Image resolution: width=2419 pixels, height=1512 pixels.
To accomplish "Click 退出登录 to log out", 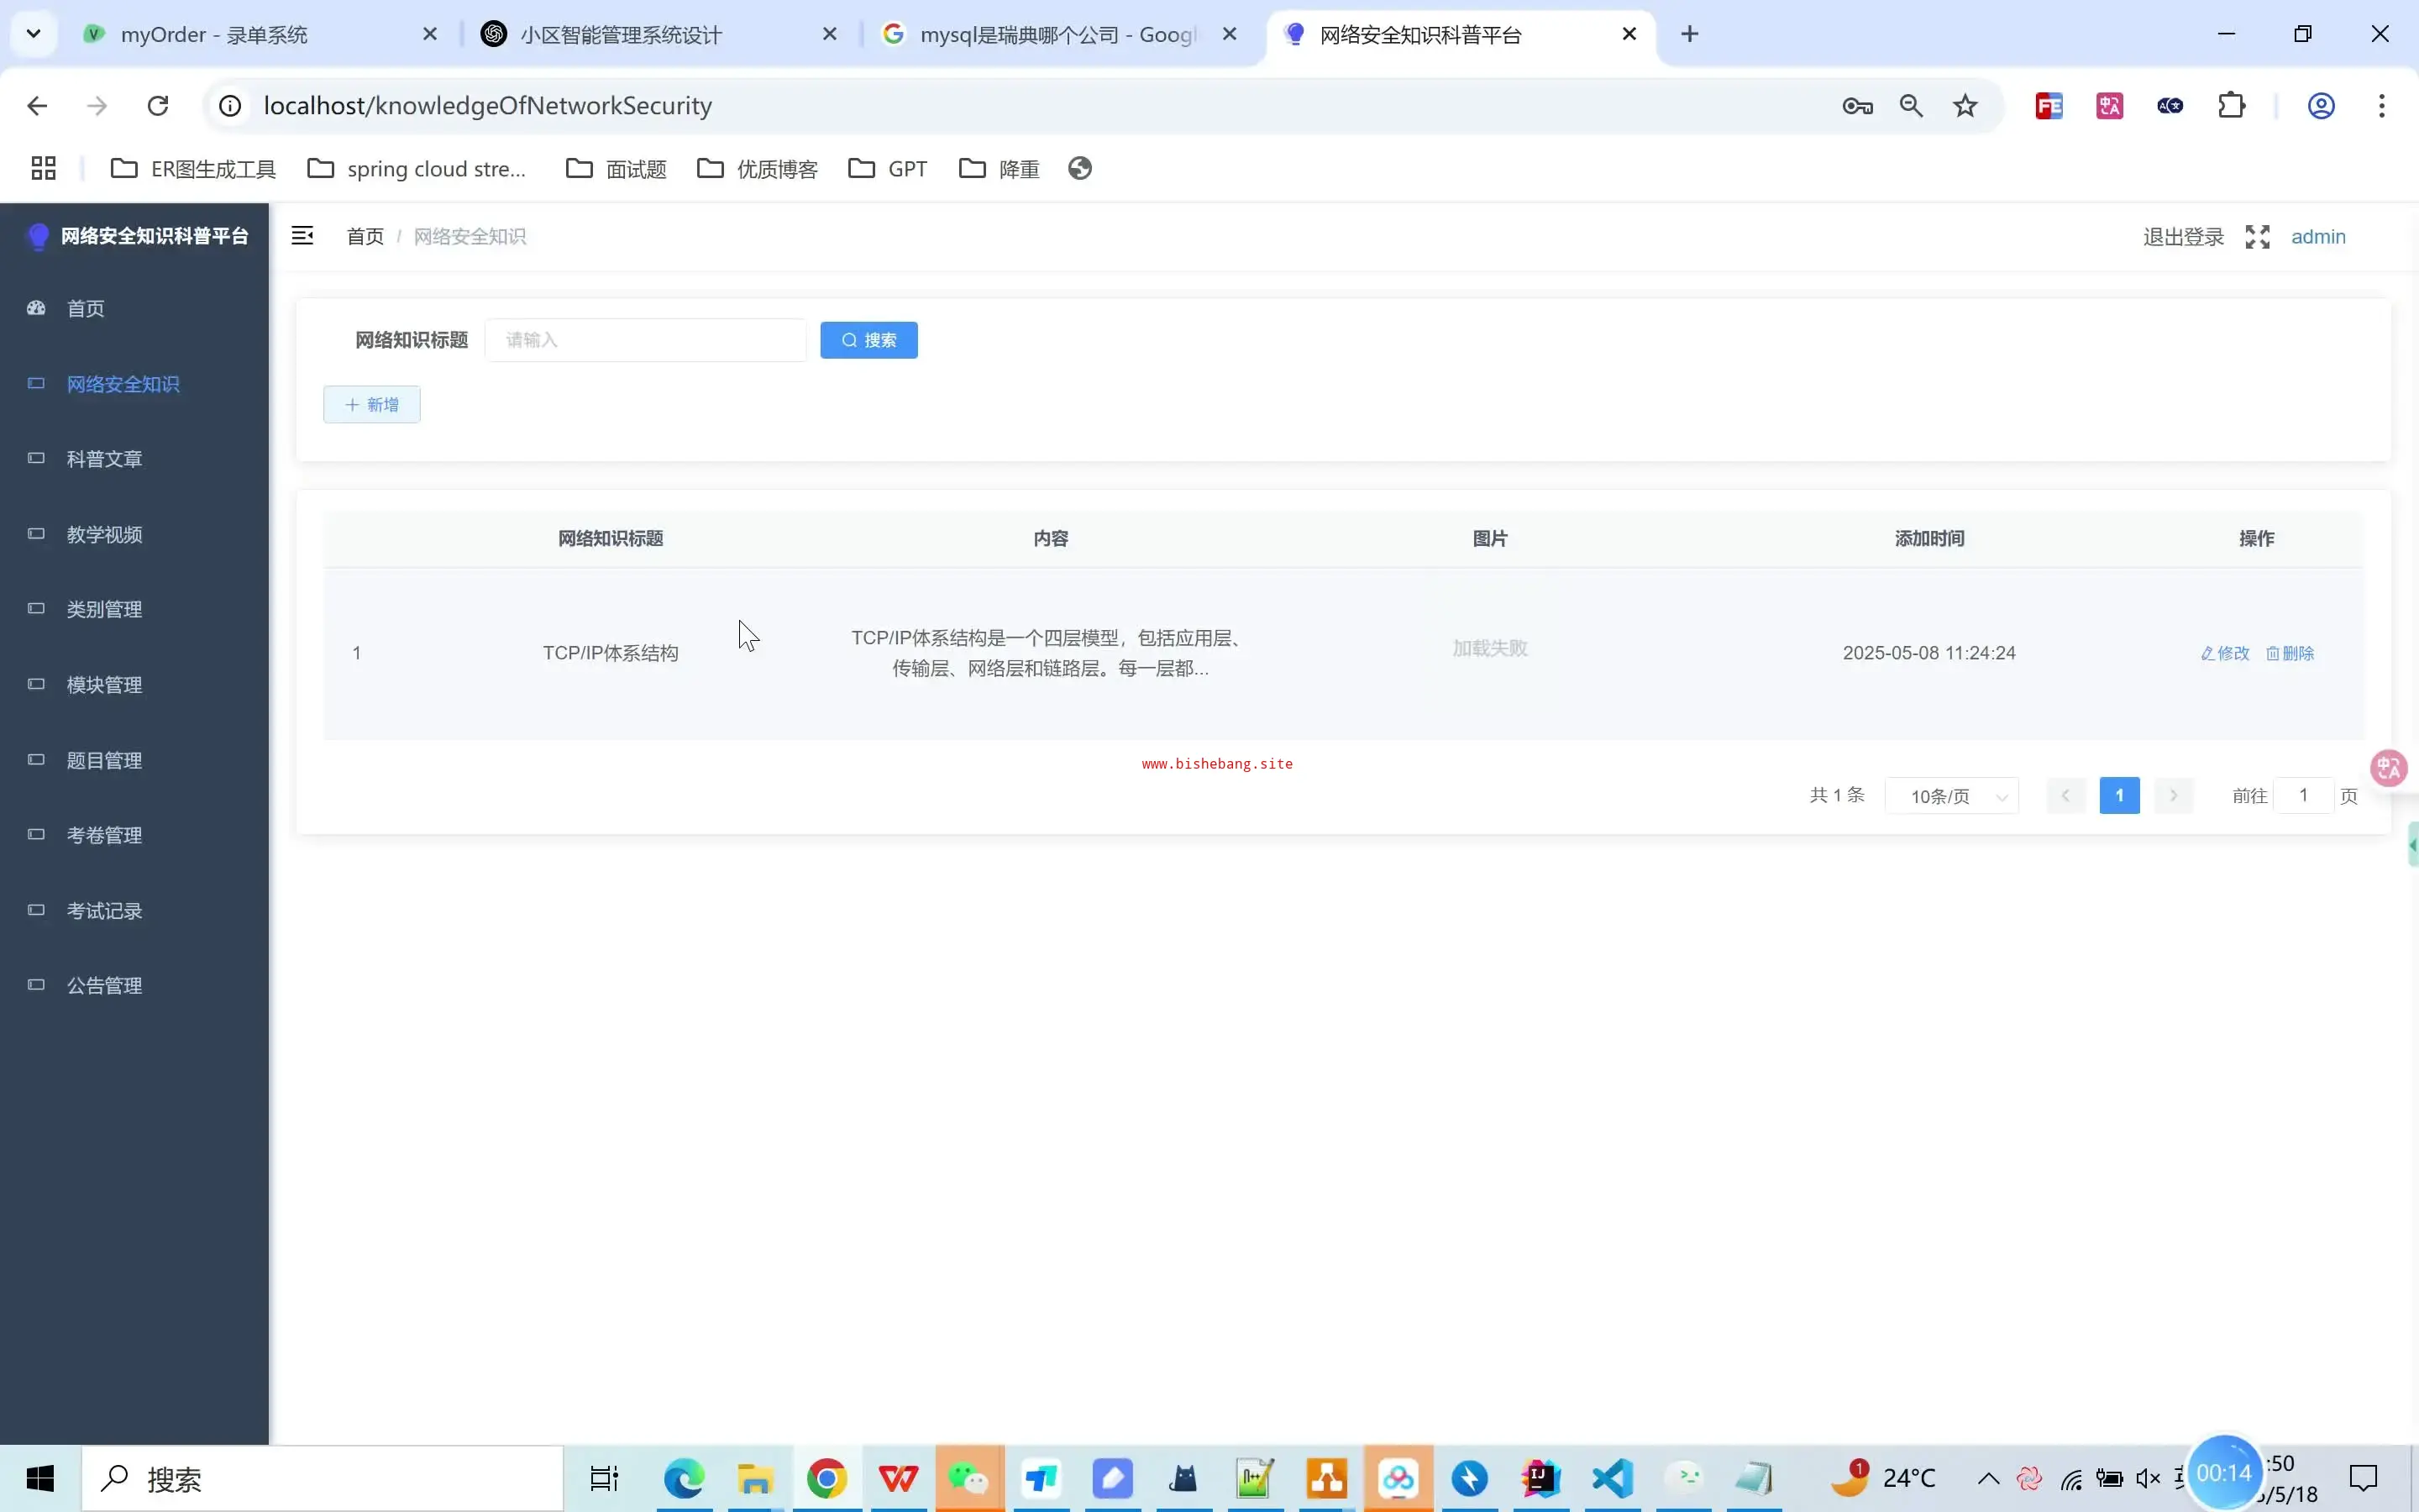I will [2183, 237].
